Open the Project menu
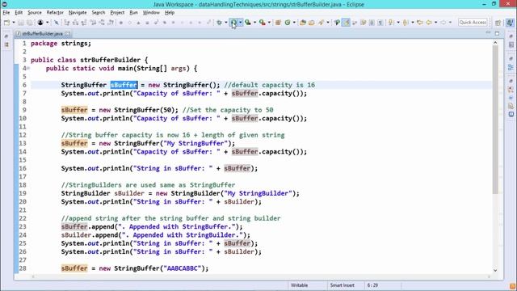The width and height of the screenshot is (517, 291). click(117, 13)
